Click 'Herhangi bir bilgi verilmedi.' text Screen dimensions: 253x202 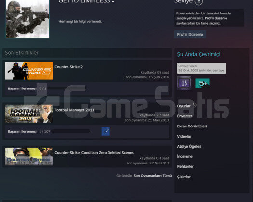(x=80, y=21)
